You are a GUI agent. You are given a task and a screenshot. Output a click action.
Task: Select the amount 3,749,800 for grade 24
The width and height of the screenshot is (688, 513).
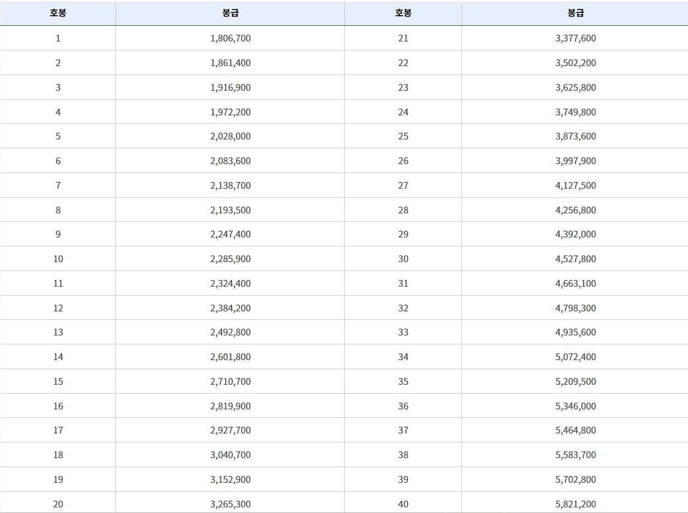(576, 112)
